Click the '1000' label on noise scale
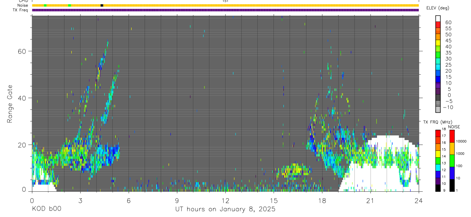This screenshot has width=471, height=217. (460, 153)
